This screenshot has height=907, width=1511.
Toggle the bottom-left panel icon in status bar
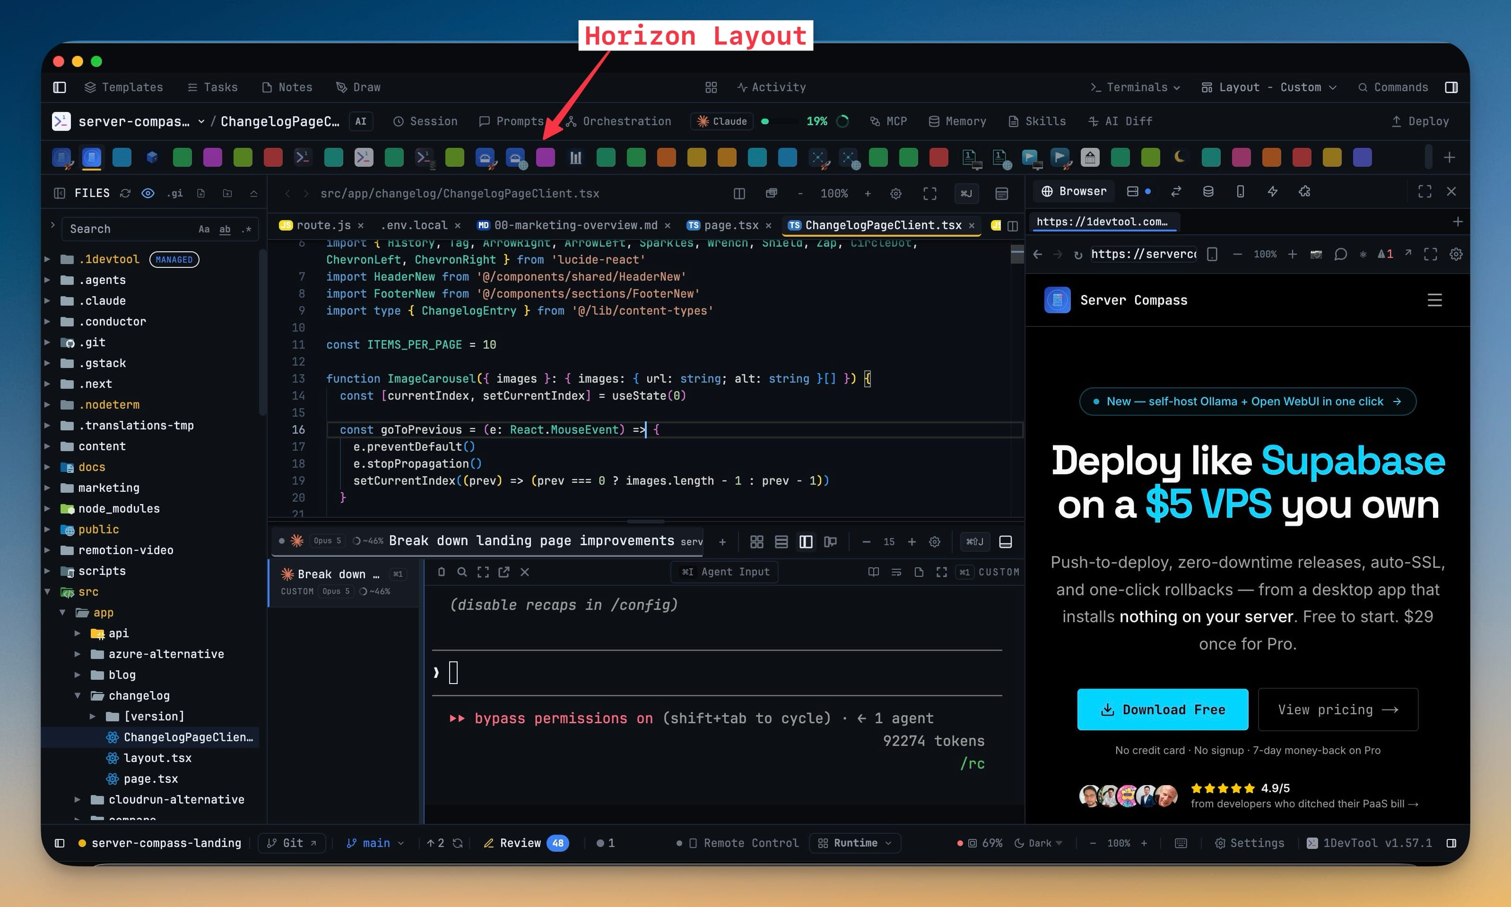(59, 843)
